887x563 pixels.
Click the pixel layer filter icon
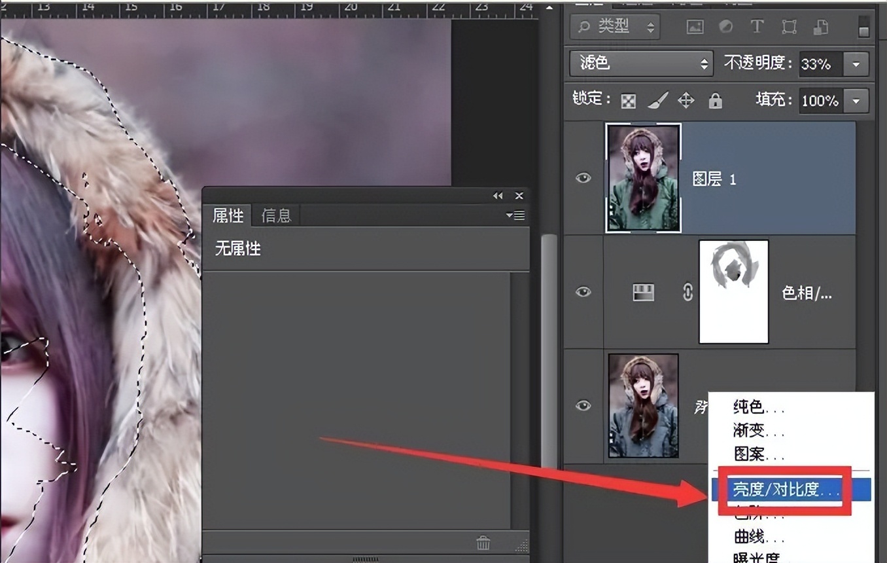coord(695,27)
